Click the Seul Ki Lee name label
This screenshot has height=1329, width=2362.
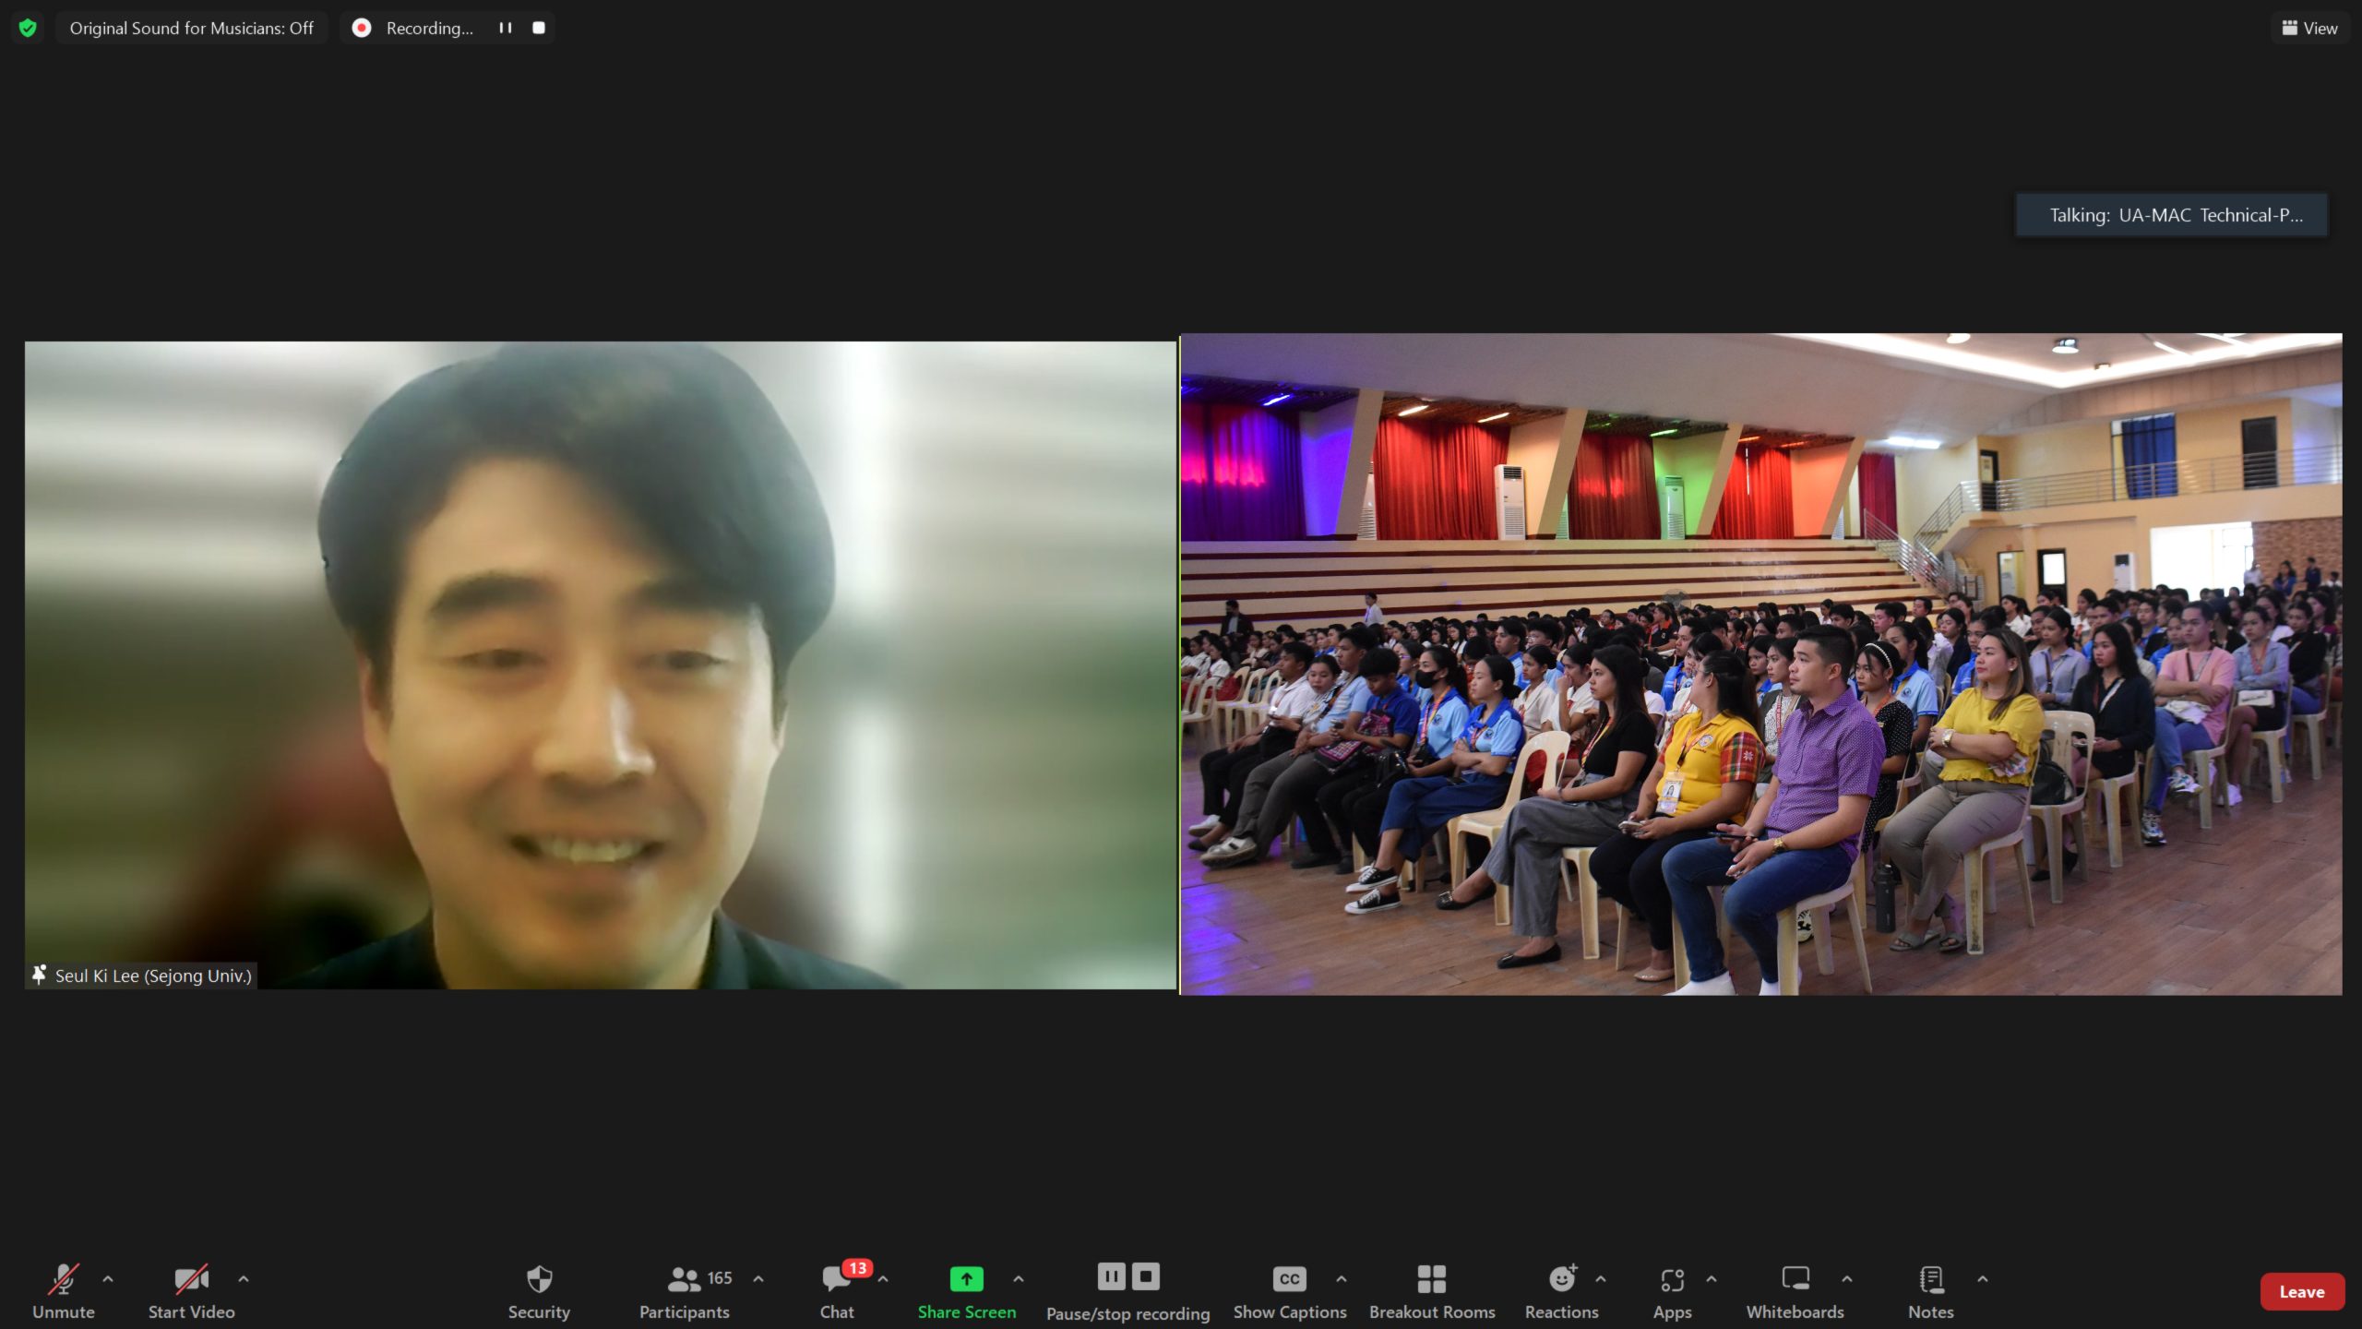click(x=153, y=976)
